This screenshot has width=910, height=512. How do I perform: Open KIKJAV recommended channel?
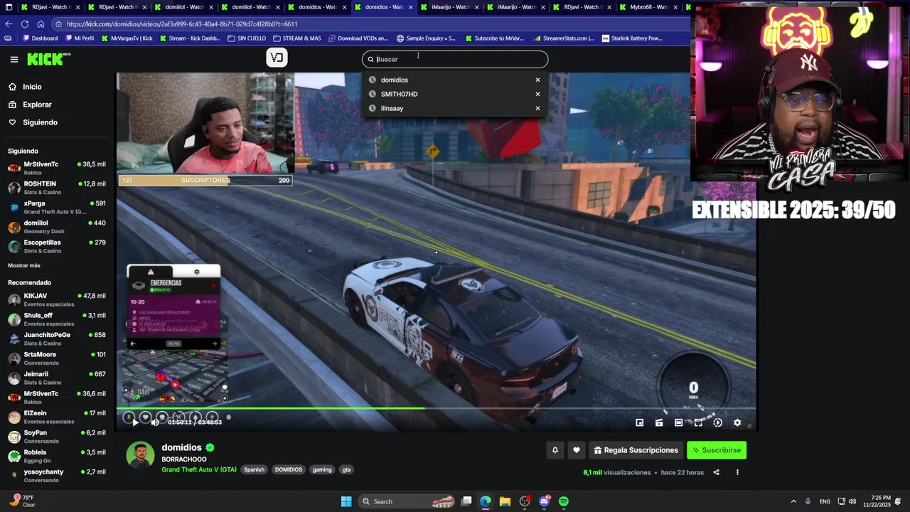click(x=57, y=299)
